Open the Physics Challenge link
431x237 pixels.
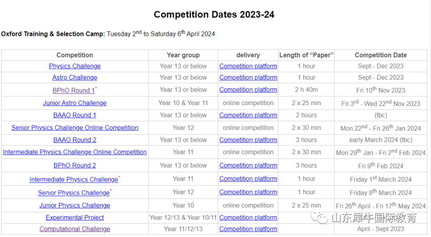75,66
